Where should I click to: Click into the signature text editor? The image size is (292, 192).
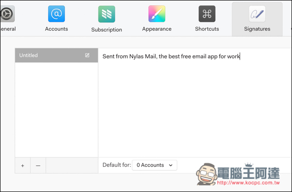click(x=195, y=103)
